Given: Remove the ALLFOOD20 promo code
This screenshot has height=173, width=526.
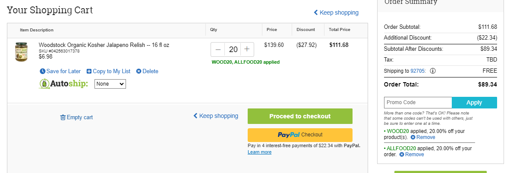Looking at the screenshot, I should (x=412, y=154).
